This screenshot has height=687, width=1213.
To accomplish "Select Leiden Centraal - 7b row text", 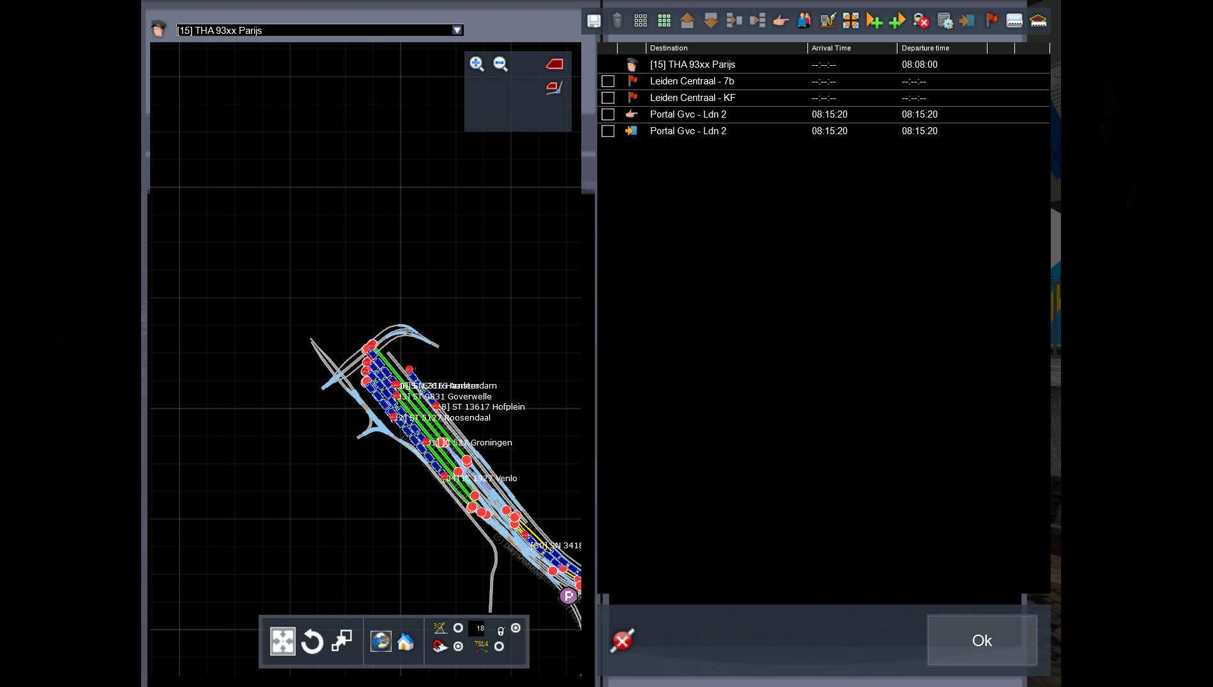I will click(x=692, y=81).
